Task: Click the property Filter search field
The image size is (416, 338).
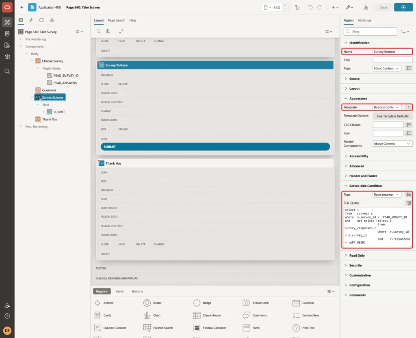Action: (370, 32)
